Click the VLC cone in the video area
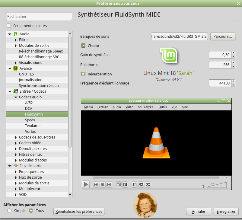 click(x=156, y=143)
